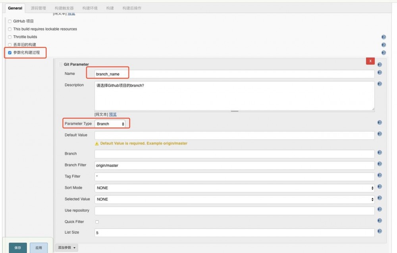Click the Tag Filter input field

click(235, 177)
